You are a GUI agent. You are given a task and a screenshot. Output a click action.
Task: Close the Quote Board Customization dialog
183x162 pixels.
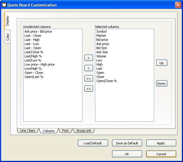(x=178, y=5)
